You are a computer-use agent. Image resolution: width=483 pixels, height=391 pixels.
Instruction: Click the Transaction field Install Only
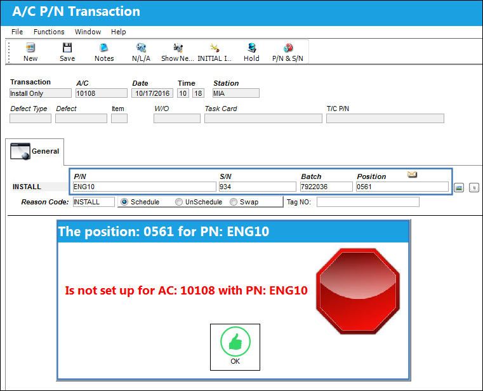pos(41,93)
